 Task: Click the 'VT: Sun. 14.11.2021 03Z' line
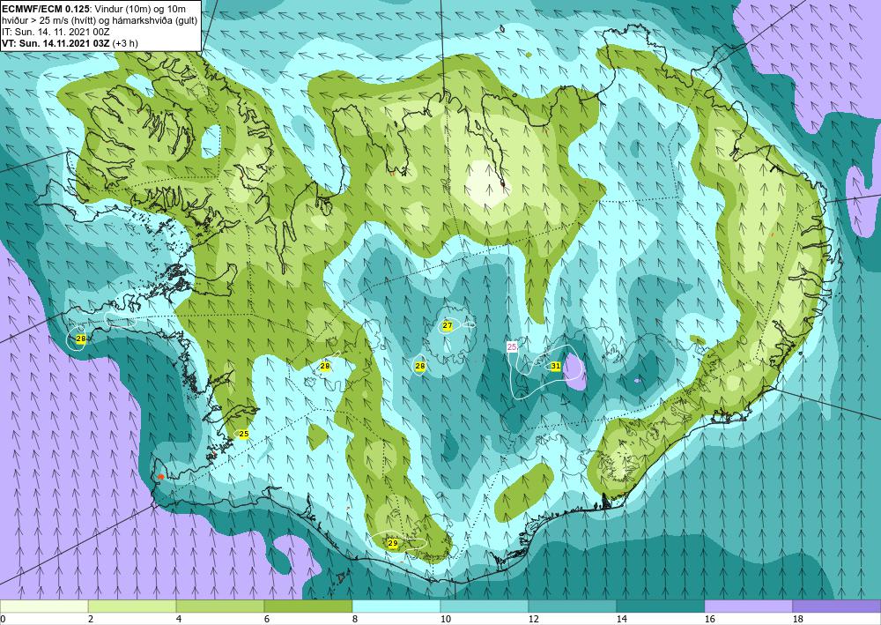[x=56, y=42]
